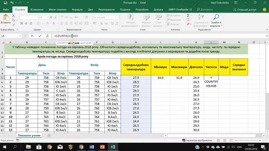The width and height of the screenshot is (269, 151).
Task: Click the Save icon in title bar
Action: (5, 3)
